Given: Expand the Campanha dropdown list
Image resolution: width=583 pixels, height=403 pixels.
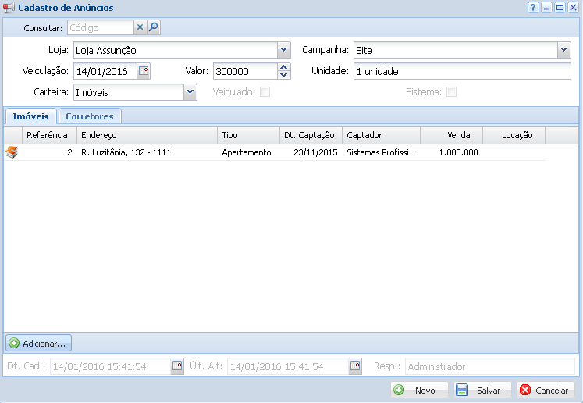Looking at the screenshot, I should pos(564,50).
